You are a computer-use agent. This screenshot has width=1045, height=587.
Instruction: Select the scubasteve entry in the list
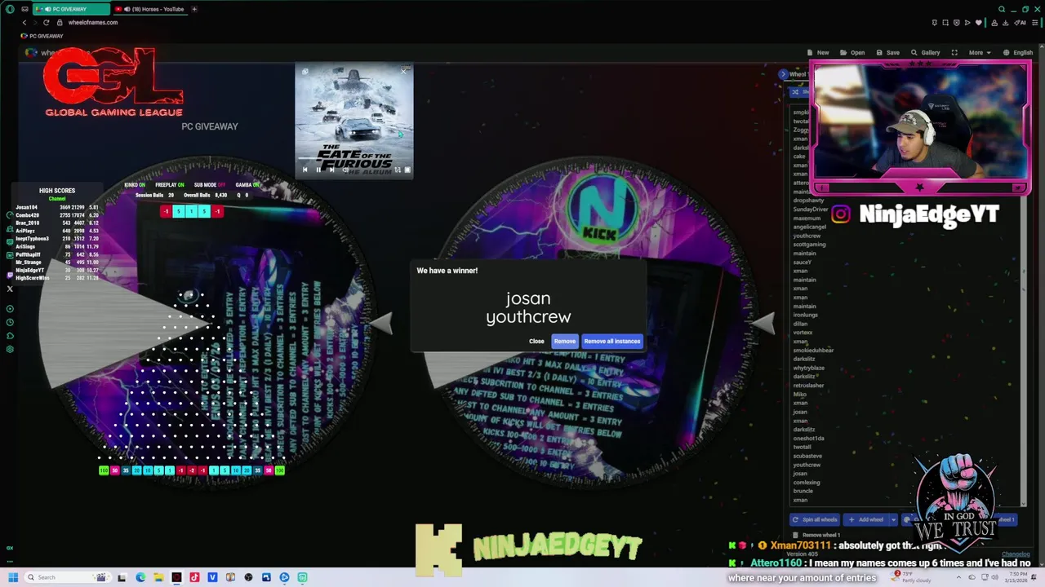[807, 456]
